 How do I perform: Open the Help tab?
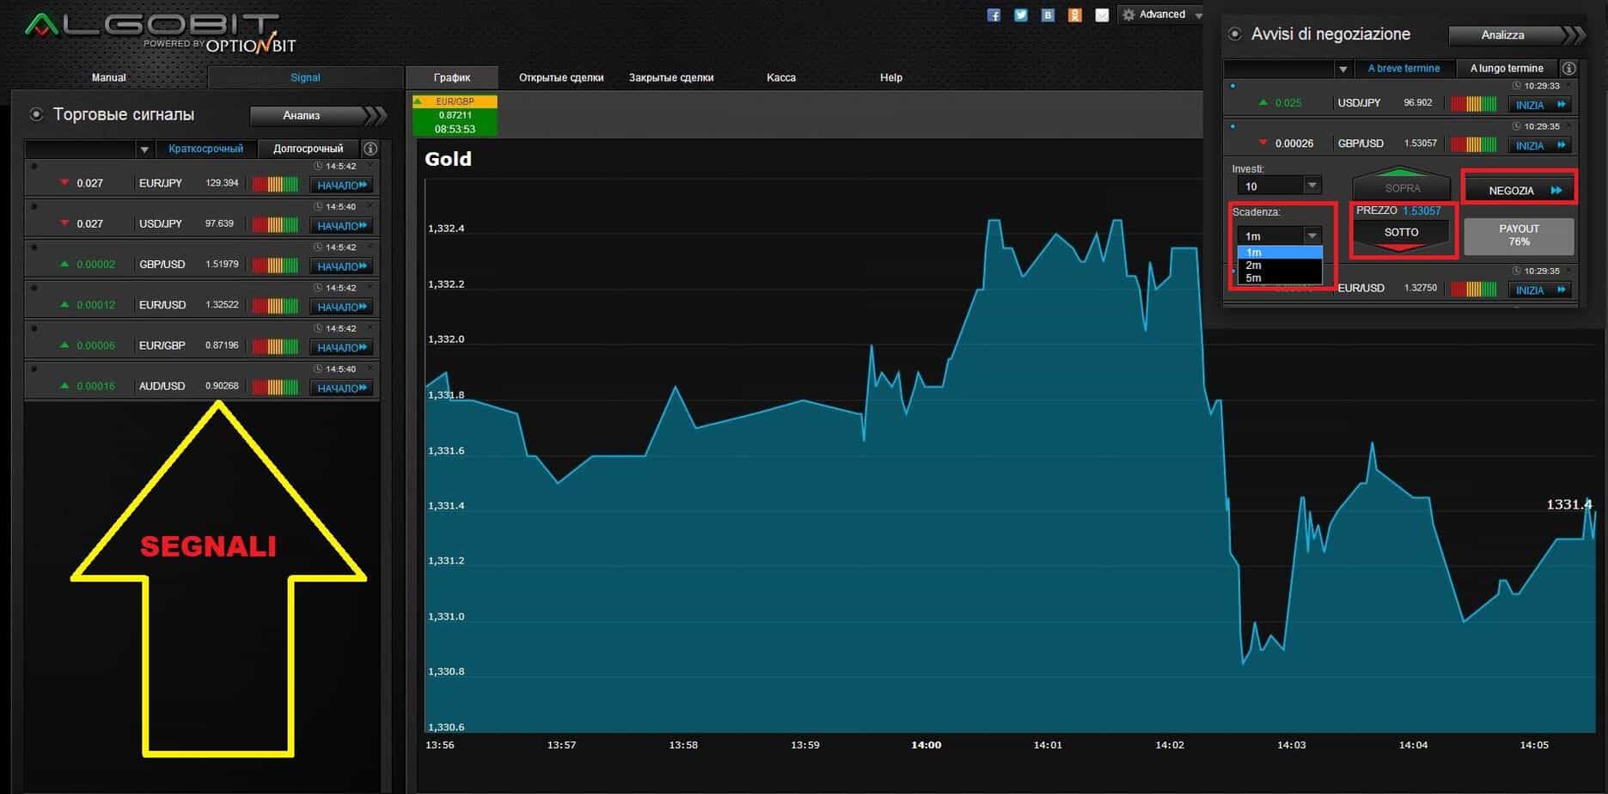891,77
